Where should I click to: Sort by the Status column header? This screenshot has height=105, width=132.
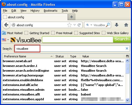61,56
